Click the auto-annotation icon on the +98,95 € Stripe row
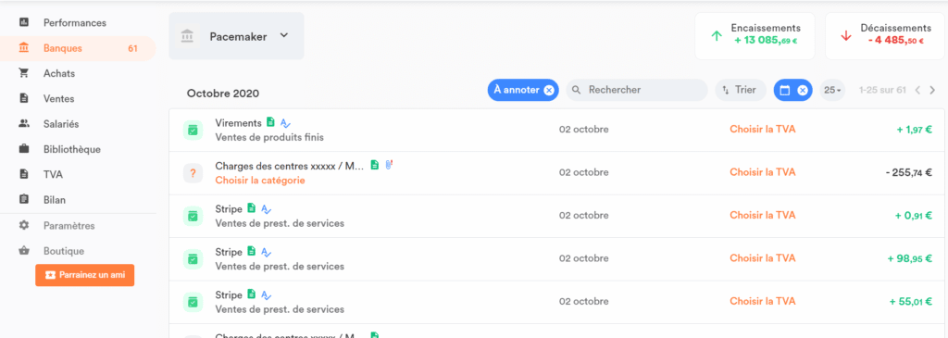The image size is (948, 338). (x=266, y=252)
